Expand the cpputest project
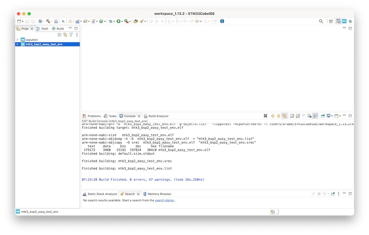The width and height of the screenshot is (369, 235). pos(17,40)
